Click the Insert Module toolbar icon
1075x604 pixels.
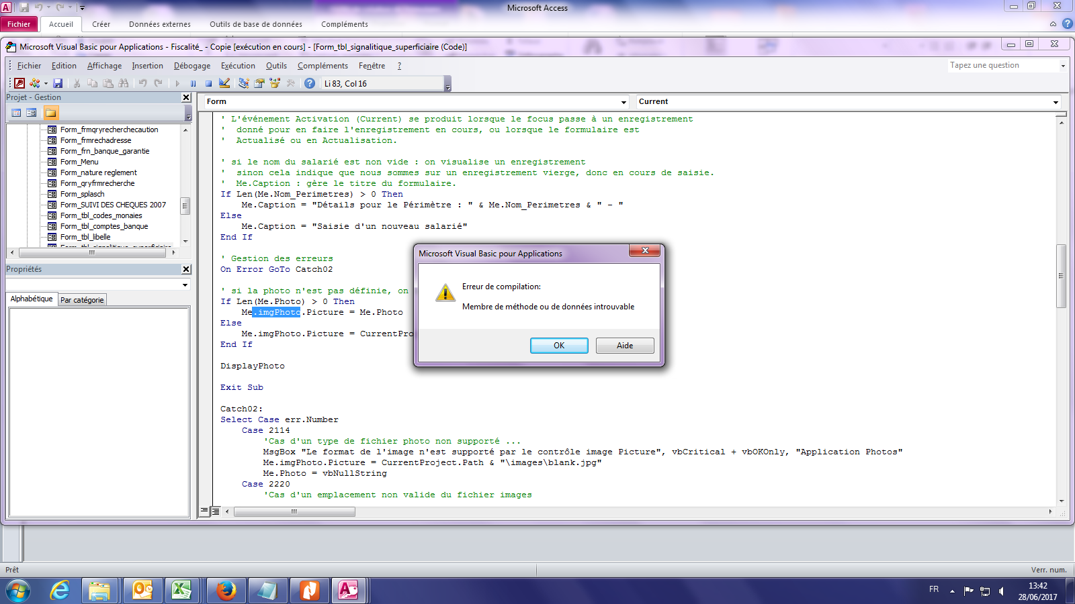(34, 83)
